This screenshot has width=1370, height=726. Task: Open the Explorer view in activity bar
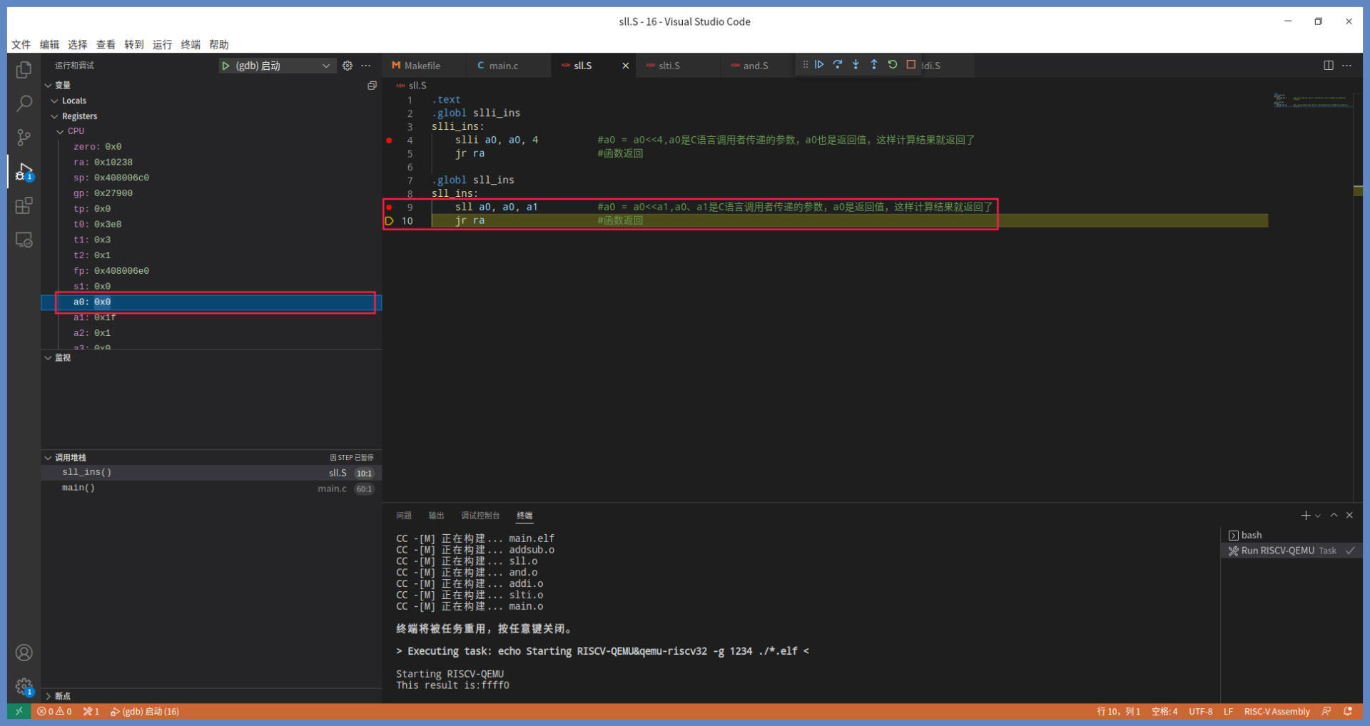(x=24, y=70)
